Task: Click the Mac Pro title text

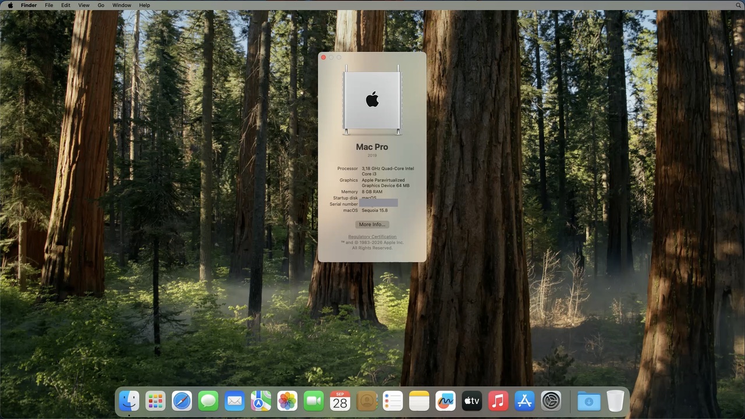Action: pos(372,147)
